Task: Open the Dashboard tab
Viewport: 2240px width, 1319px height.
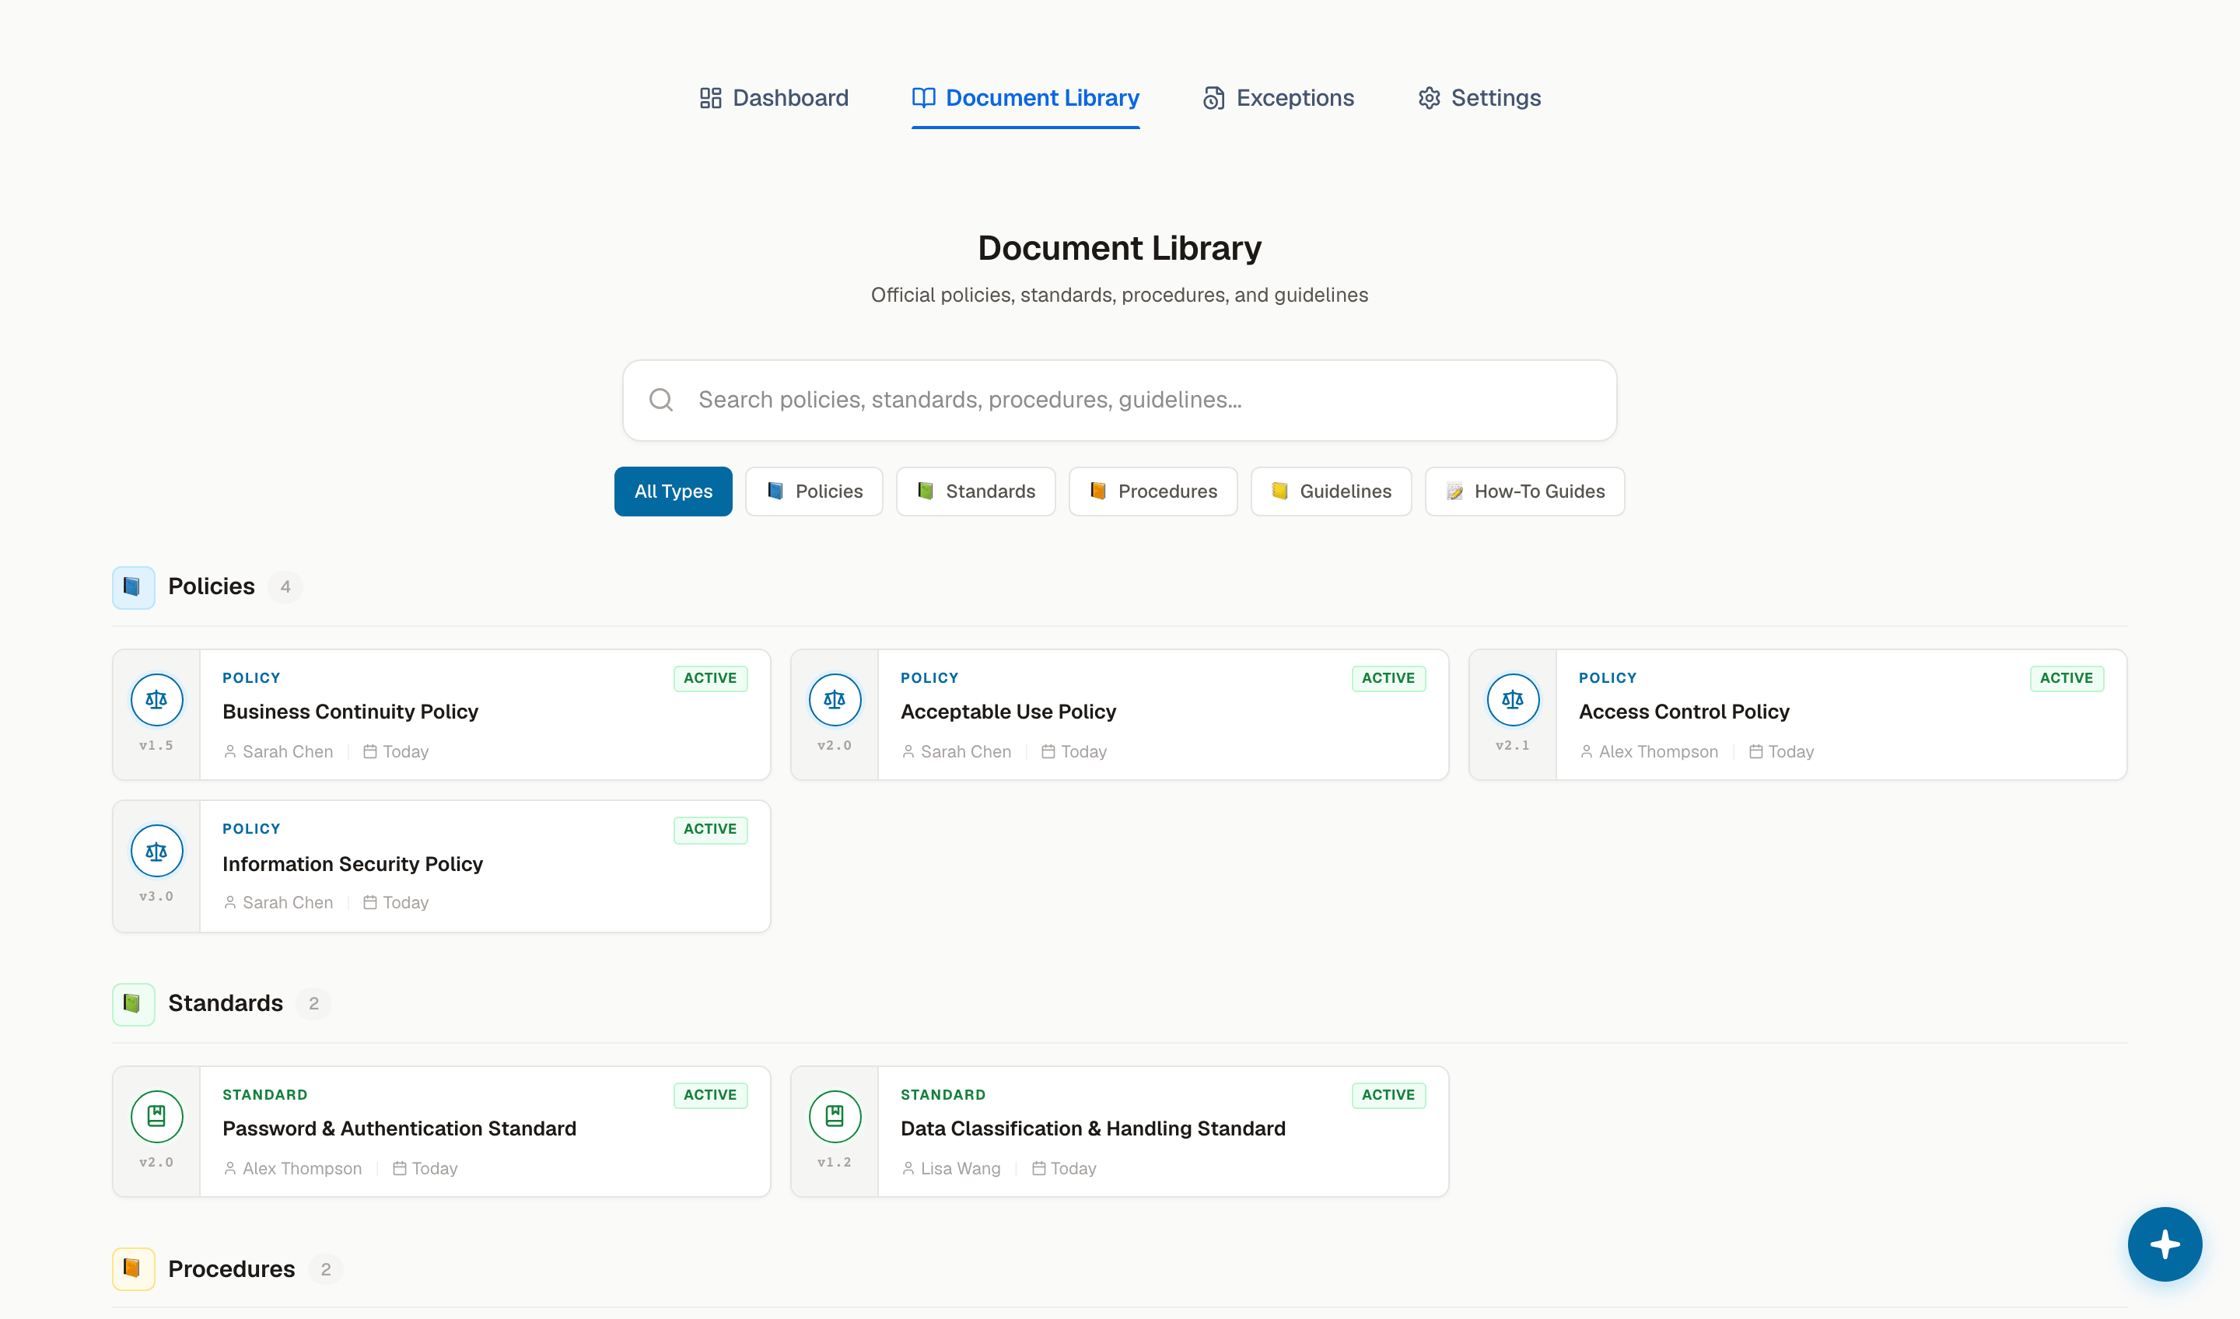Action: point(773,98)
